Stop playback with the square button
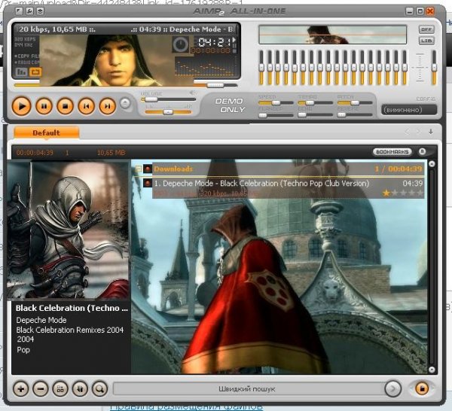The height and width of the screenshot is (411, 452). [65, 106]
